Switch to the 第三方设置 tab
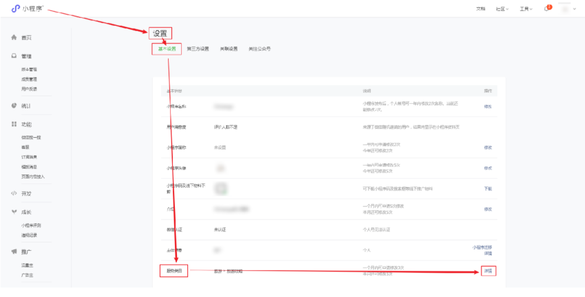The width and height of the screenshot is (585, 297). tap(197, 49)
